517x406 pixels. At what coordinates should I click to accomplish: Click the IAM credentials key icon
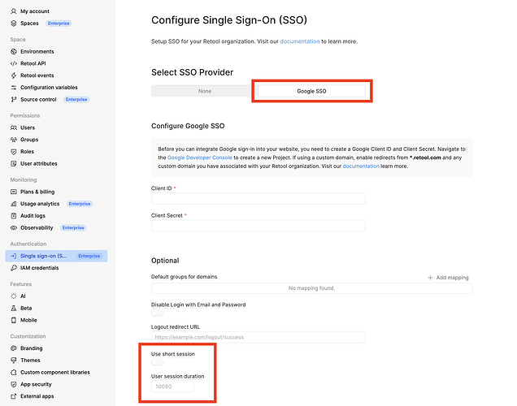coord(14,268)
